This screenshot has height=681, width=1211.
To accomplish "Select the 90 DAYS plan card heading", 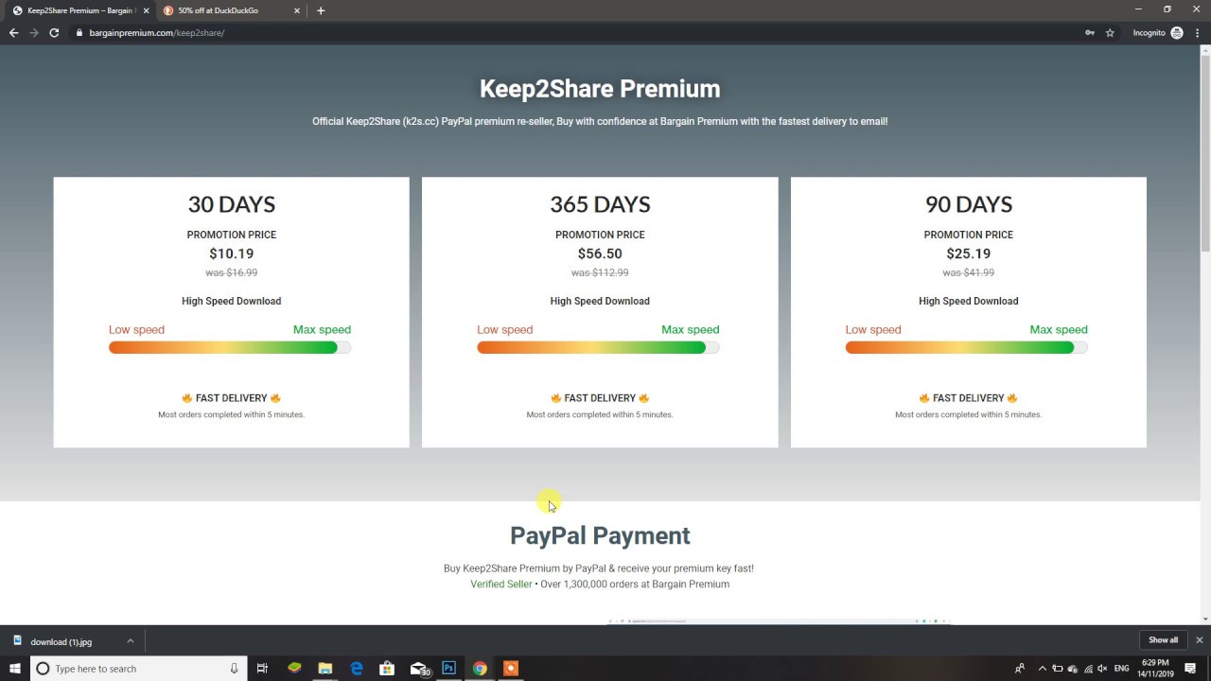I will click(x=969, y=204).
